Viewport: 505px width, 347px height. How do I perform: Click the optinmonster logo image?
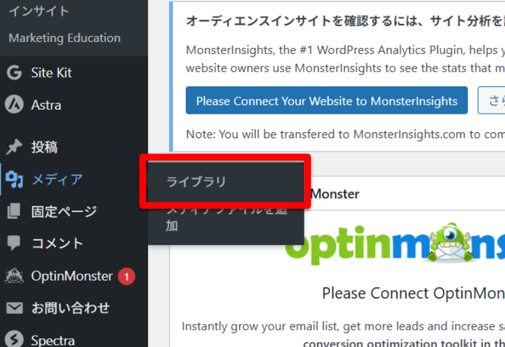(x=395, y=244)
